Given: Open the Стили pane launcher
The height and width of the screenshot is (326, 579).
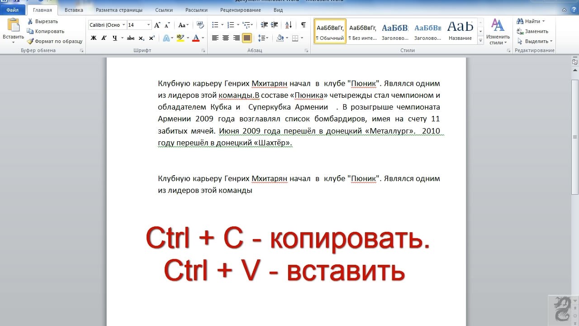Looking at the screenshot, I should pos(509,51).
